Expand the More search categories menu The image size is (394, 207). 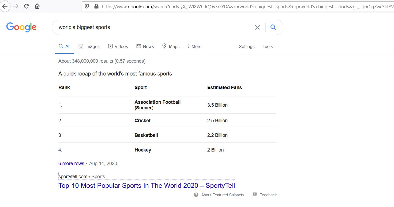195,46
